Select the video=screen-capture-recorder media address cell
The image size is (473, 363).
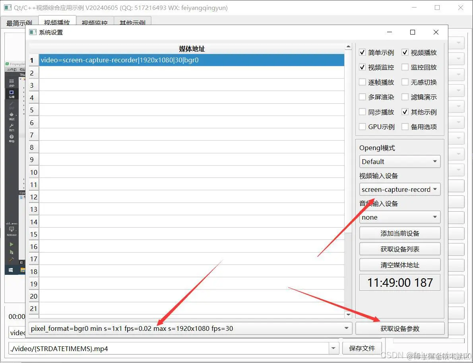point(192,60)
